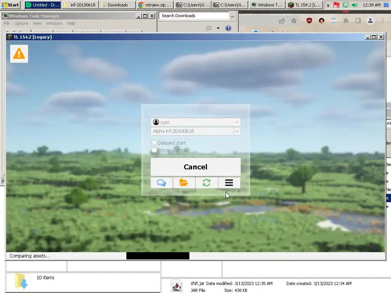Screen dimensions: 391x293
Task: Click Chrome's share page icon
Action: (282, 21)
